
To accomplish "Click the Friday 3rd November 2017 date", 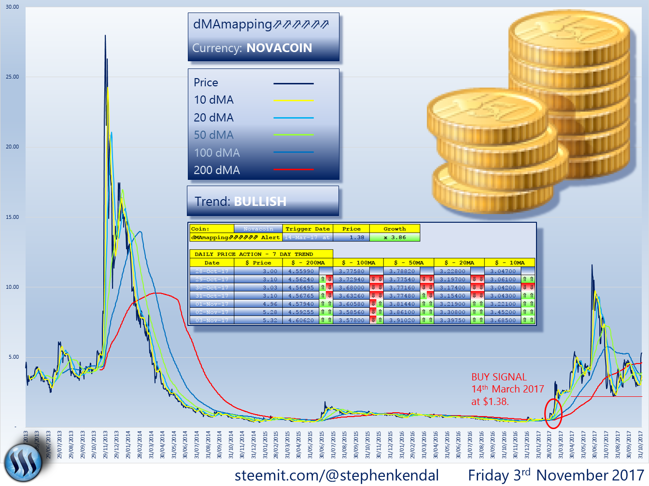I will coord(555,475).
